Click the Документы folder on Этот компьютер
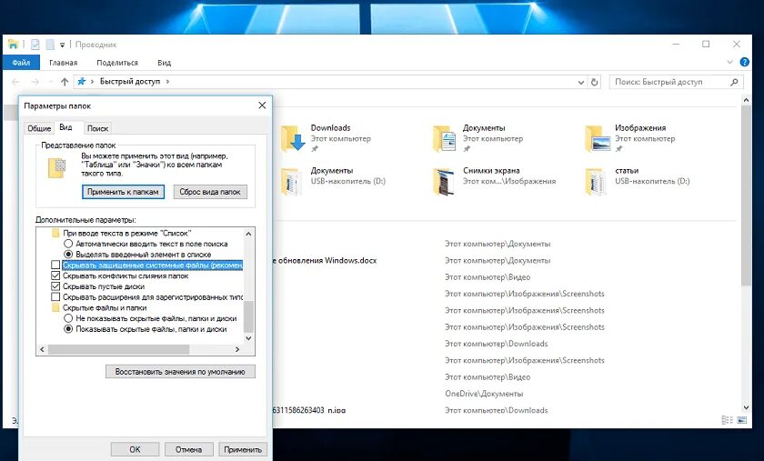Screen dimensions: 764x461 [445, 139]
